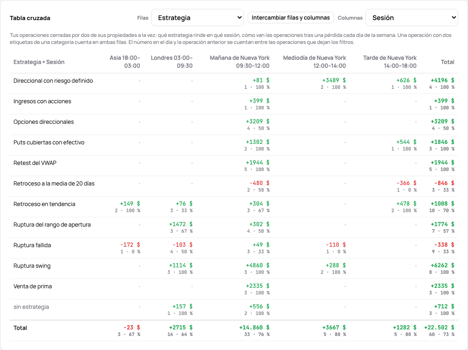
Task: Open the Columnas dropdown showing Sesión
Action: [412, 18]
